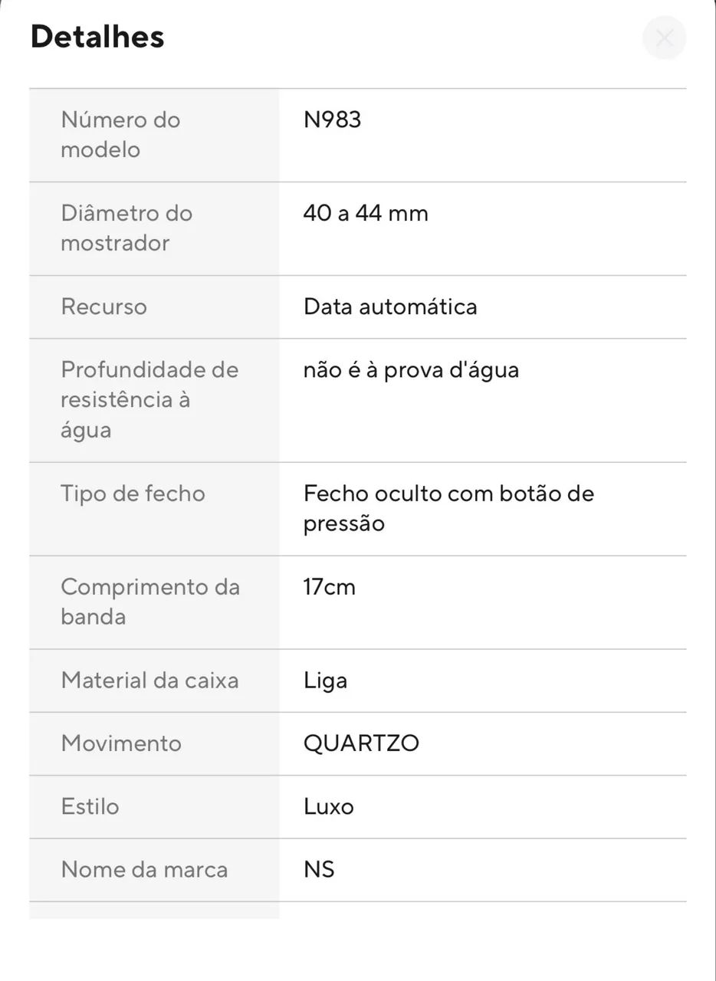Image resolution: width=716 pixels, height=981 pixels.
Task: Select the Data automática value
Action: click(390, 307)
